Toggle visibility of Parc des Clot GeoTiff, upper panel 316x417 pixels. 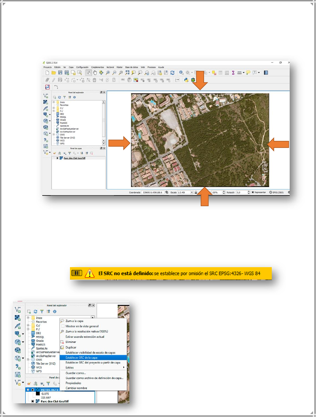(x=57, y=158)
